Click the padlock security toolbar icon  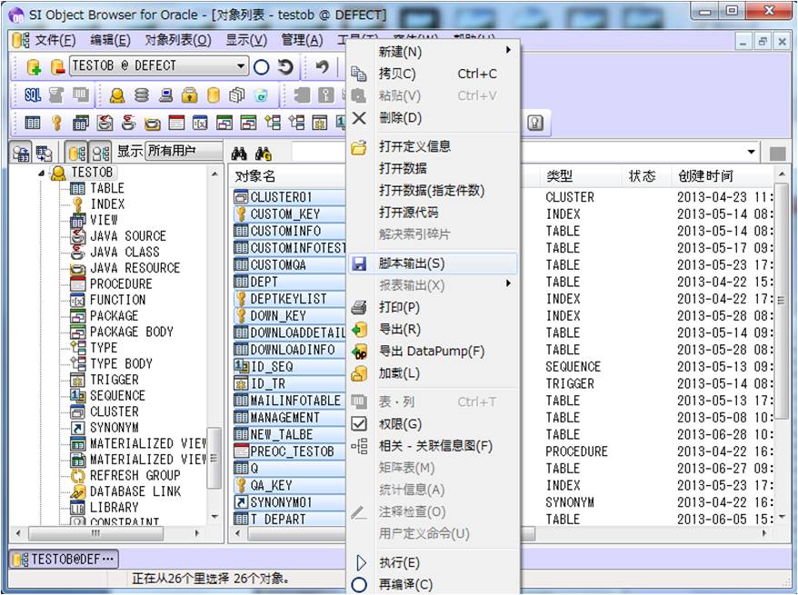pyautogui.click(x=188, y=96)
